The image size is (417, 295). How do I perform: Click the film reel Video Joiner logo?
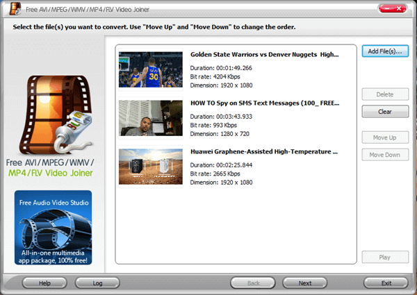pyautogui.click(x=57, y=115)
